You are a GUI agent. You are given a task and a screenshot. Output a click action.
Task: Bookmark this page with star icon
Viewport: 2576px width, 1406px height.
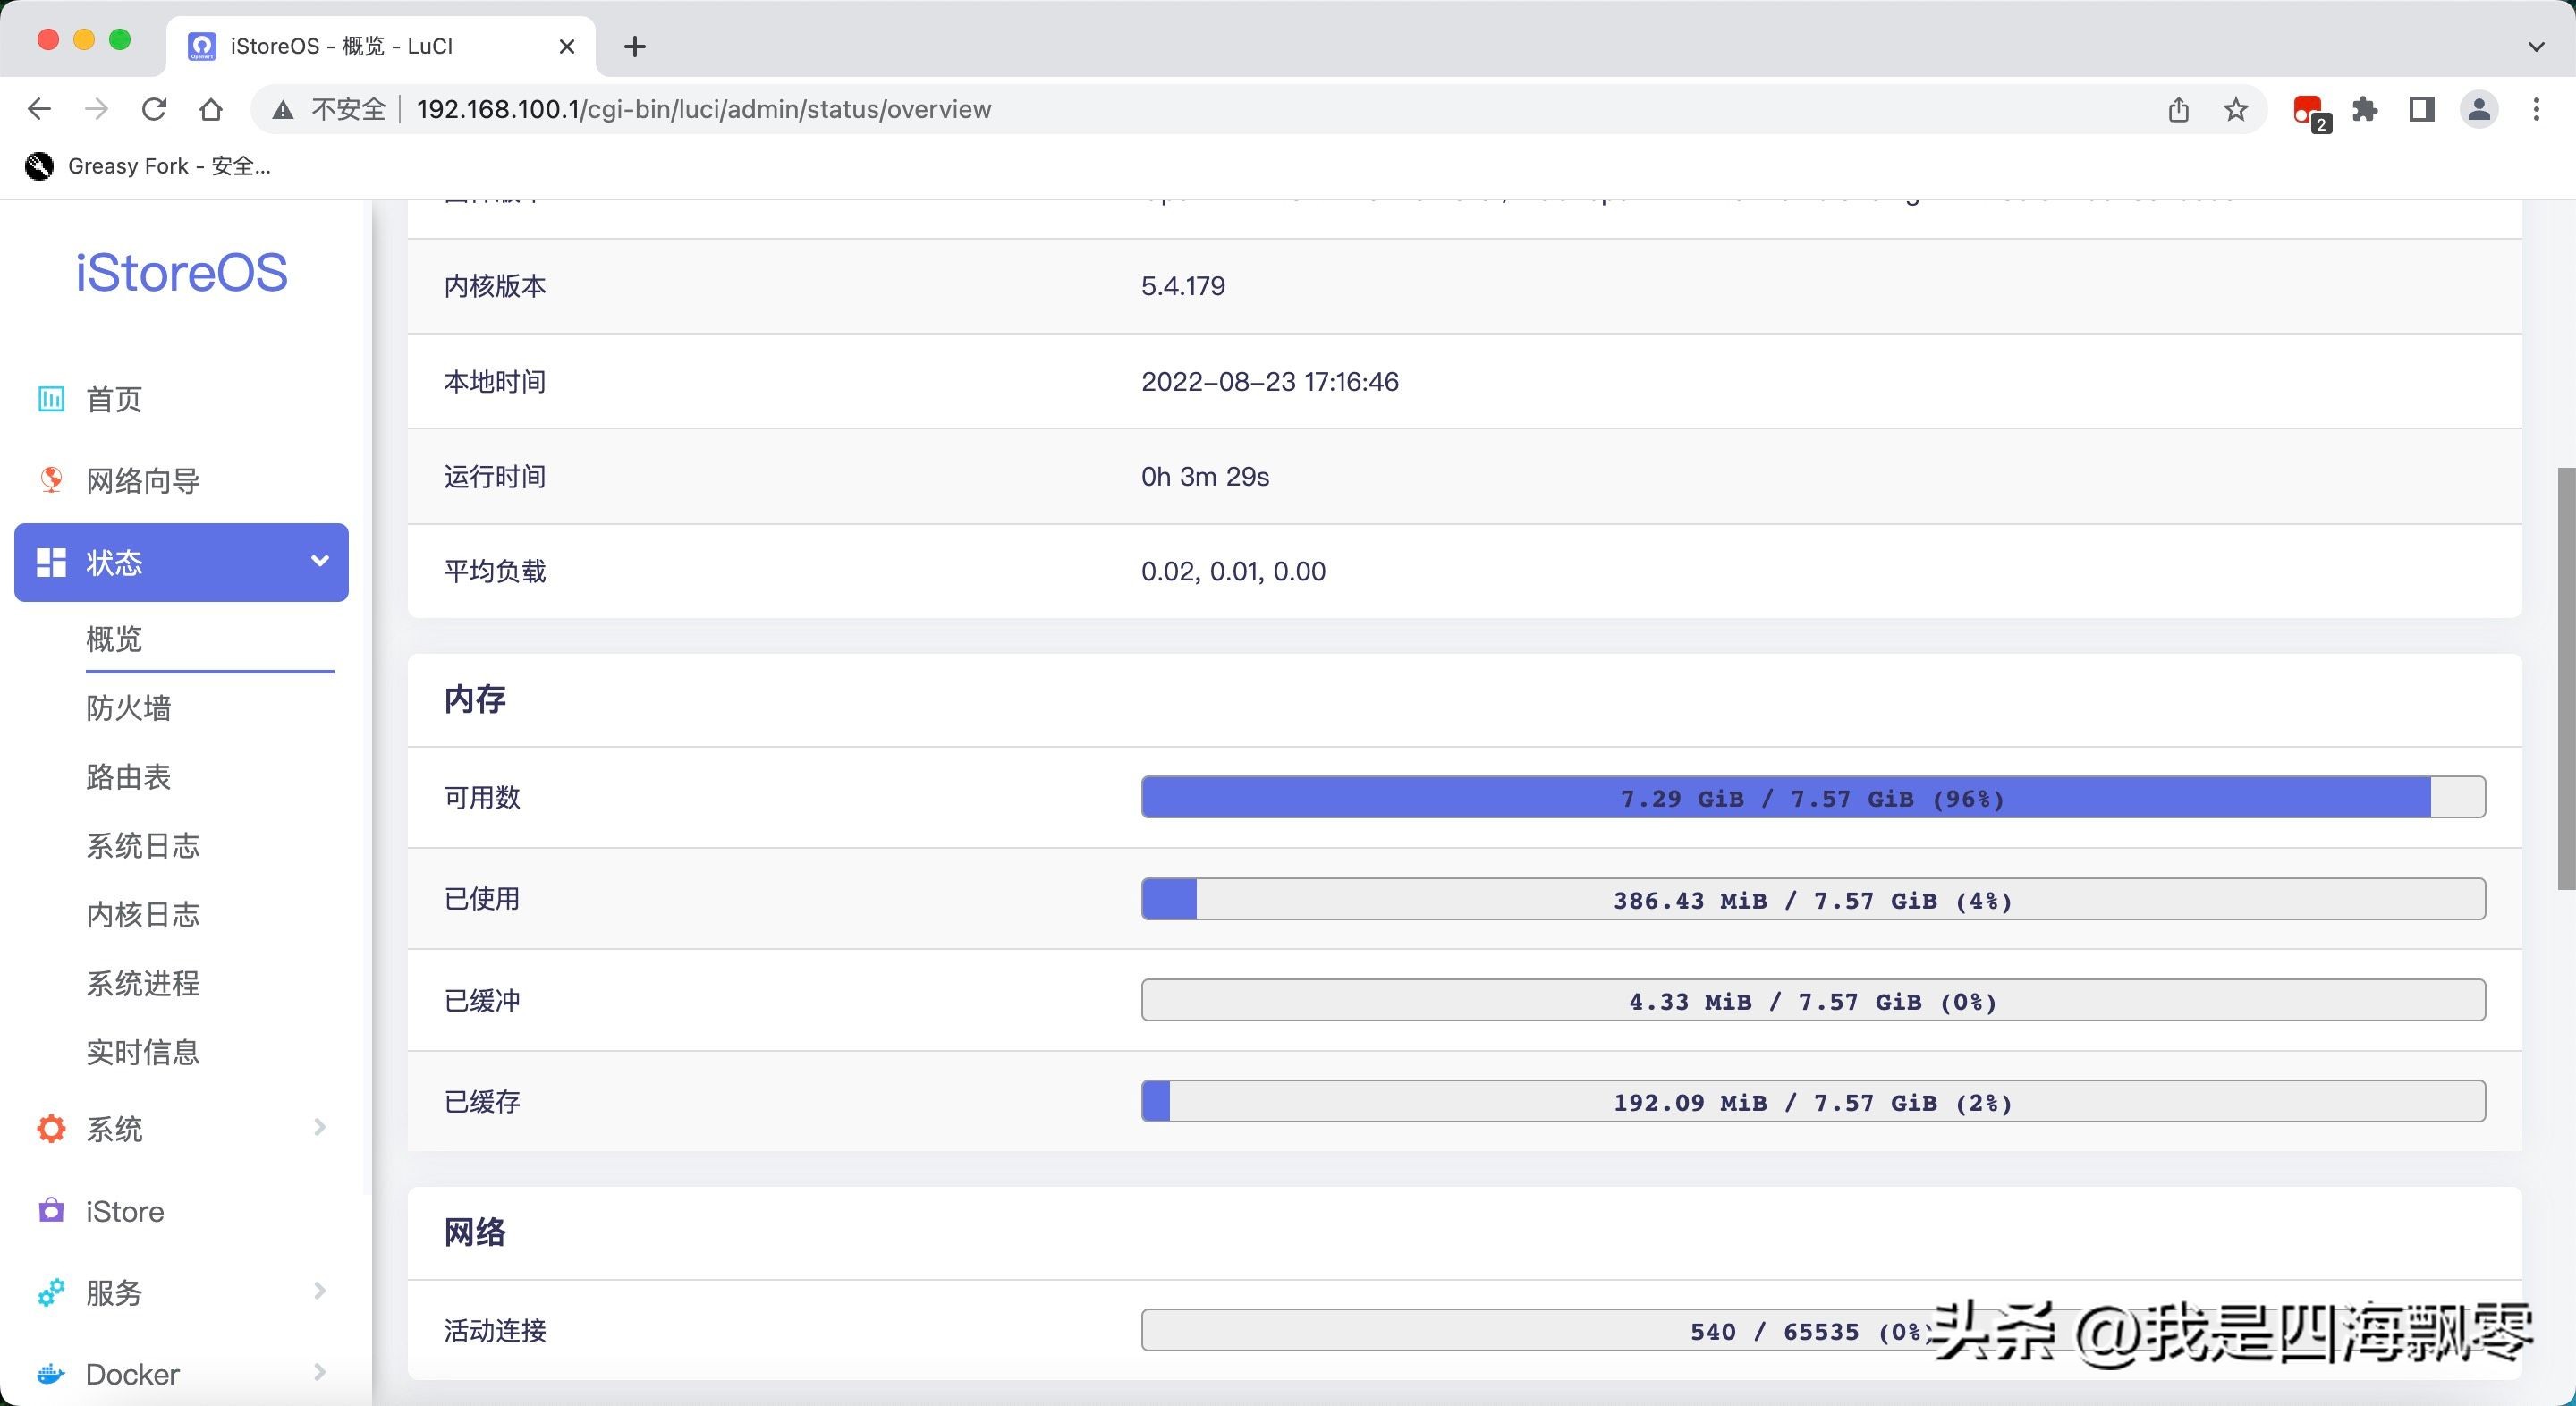tap(2236, 109)
